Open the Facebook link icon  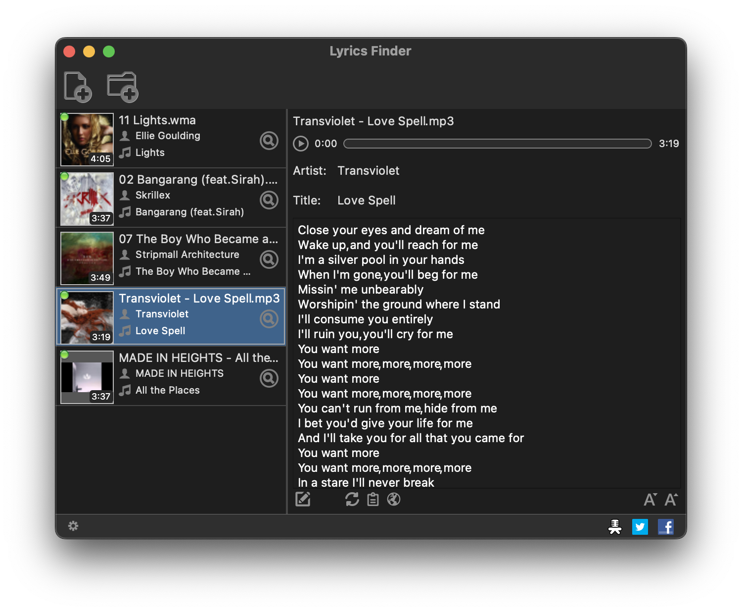666,527
